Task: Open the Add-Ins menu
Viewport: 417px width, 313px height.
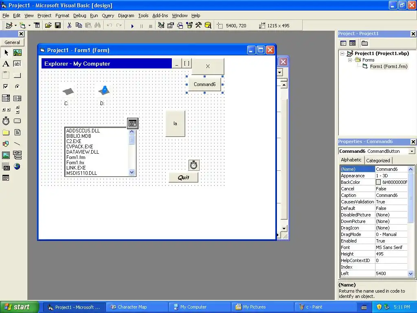Action: [160, 16]
